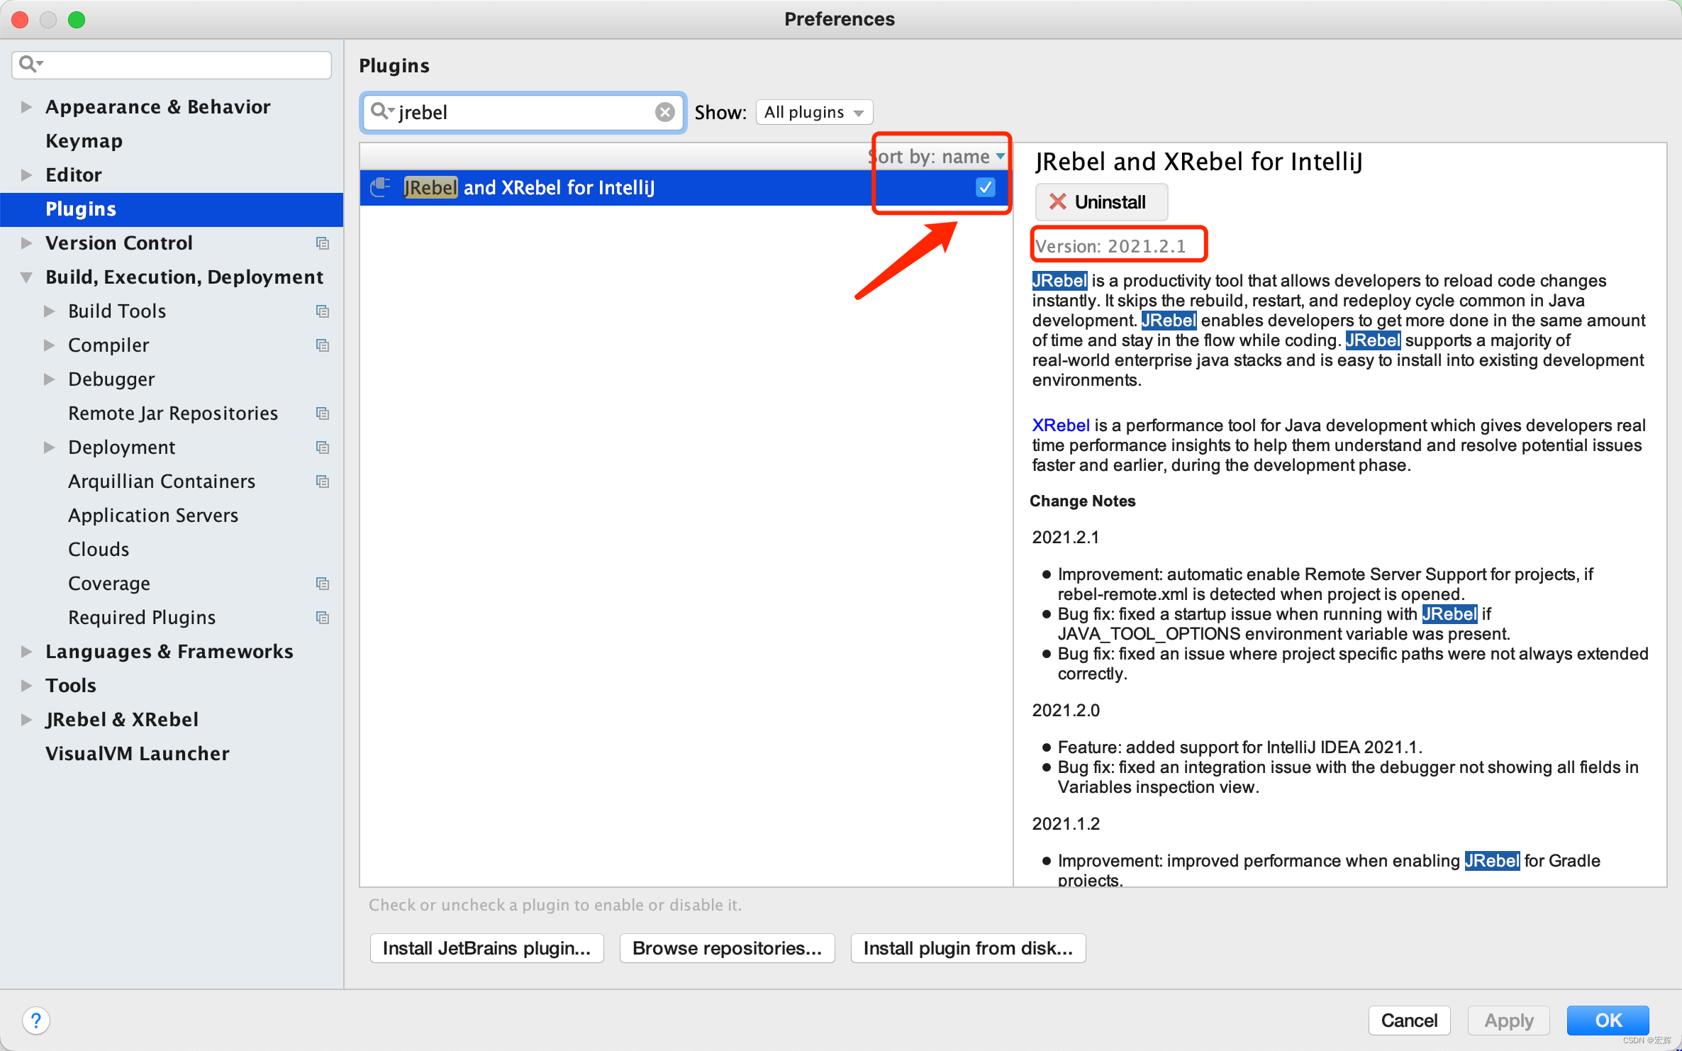Expand the Tools section
This screenshot has height=1051, width=1682.
pos(26,686)
